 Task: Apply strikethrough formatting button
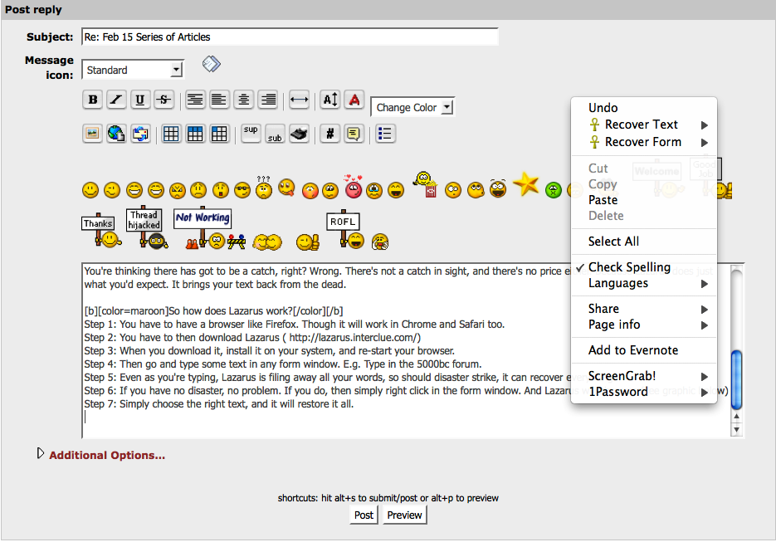[x=163, y=100]
